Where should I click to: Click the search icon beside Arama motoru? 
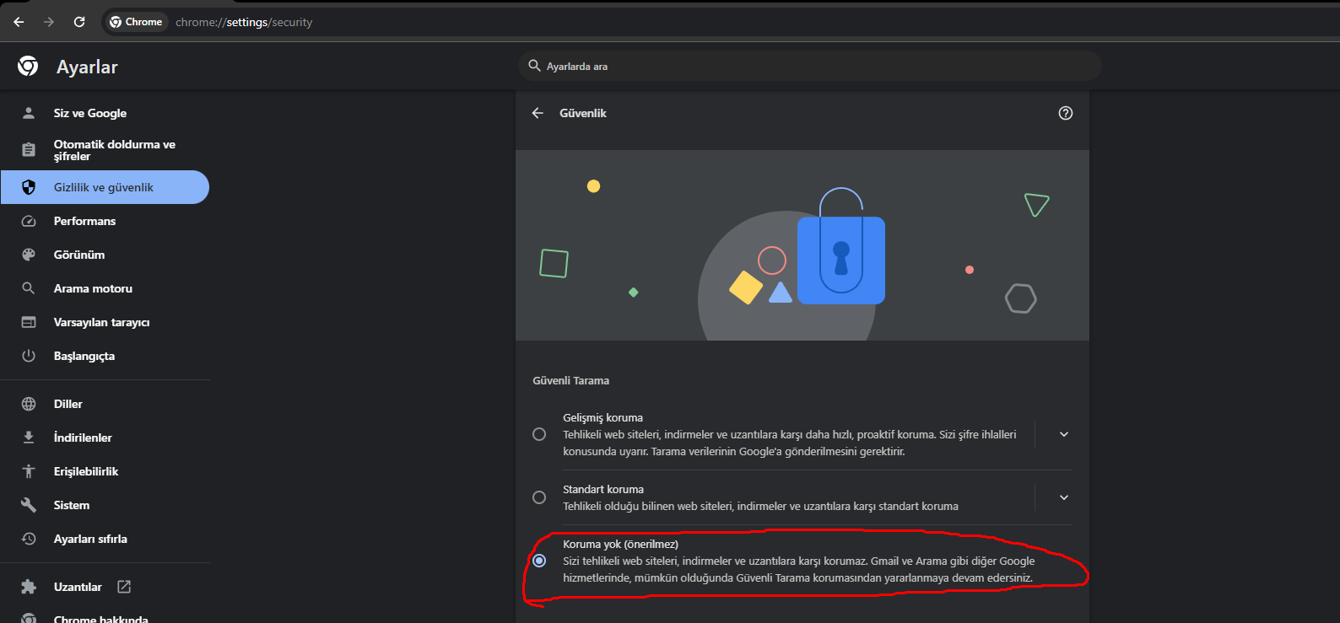[x=29, y=288]
